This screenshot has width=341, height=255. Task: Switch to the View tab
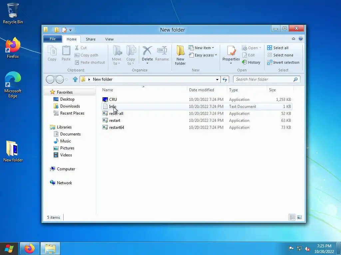[109, 39]
